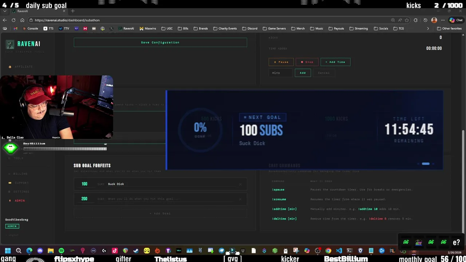
Task: Reload the page with refresh icon
Action: (13, 20)
